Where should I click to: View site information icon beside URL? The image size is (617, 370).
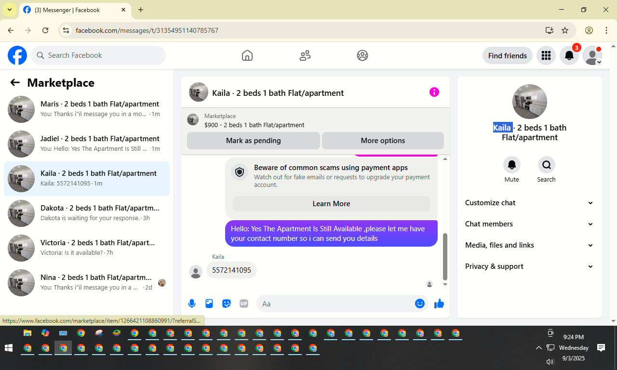67,30
